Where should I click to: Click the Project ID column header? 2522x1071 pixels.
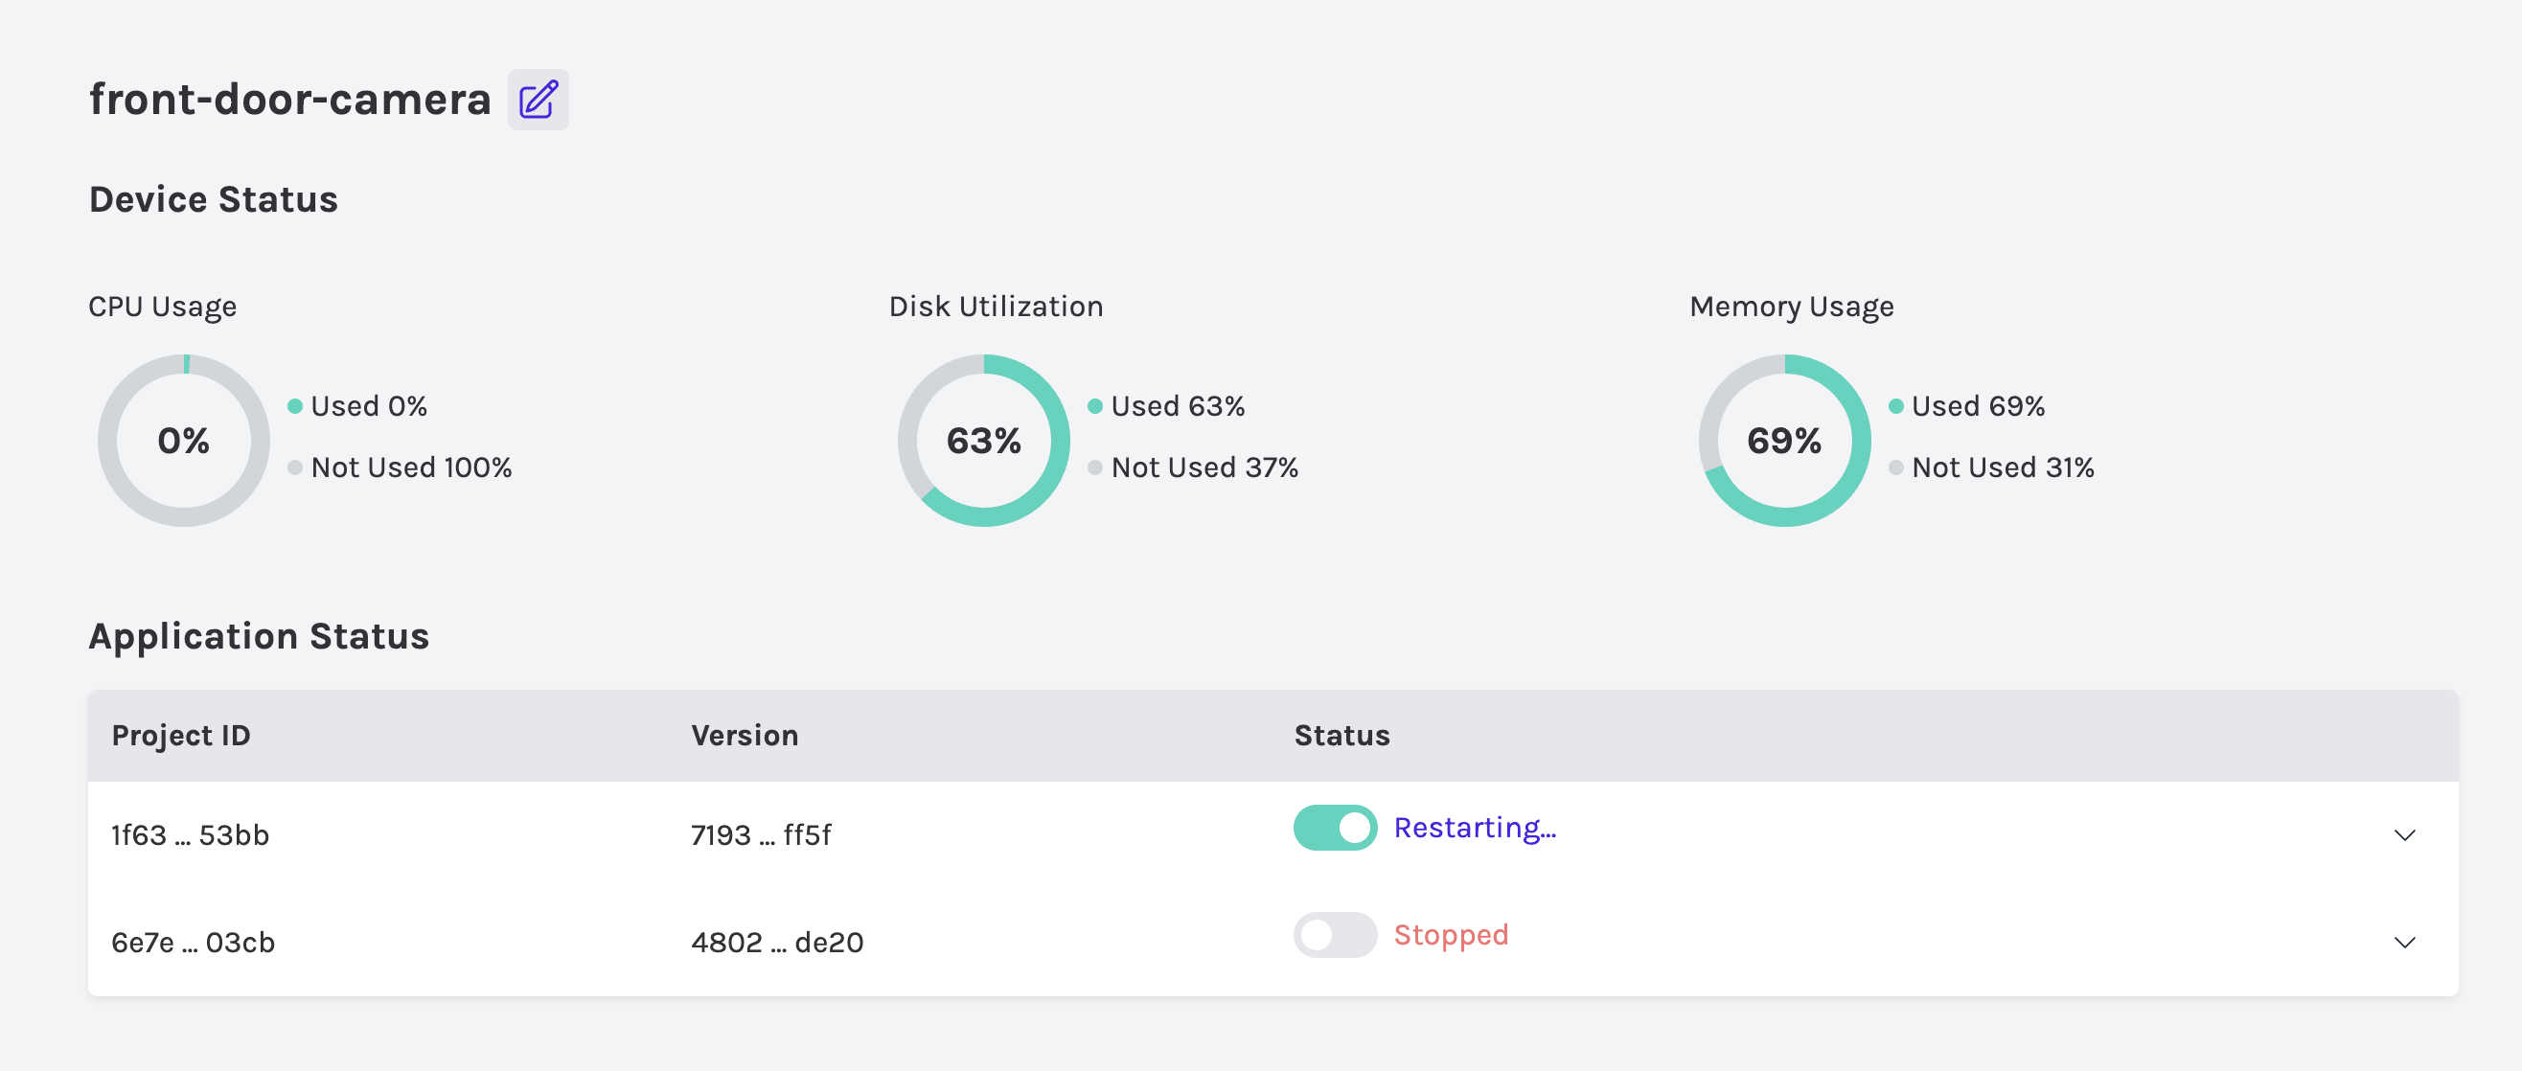point(181,734)
